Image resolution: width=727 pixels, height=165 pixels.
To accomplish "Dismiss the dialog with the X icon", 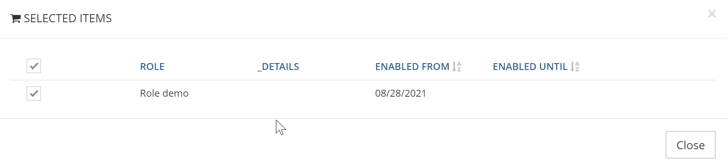I will [x=712, y=14].
